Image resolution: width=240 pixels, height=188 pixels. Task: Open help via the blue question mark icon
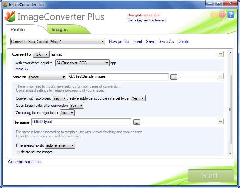(231, 15)
